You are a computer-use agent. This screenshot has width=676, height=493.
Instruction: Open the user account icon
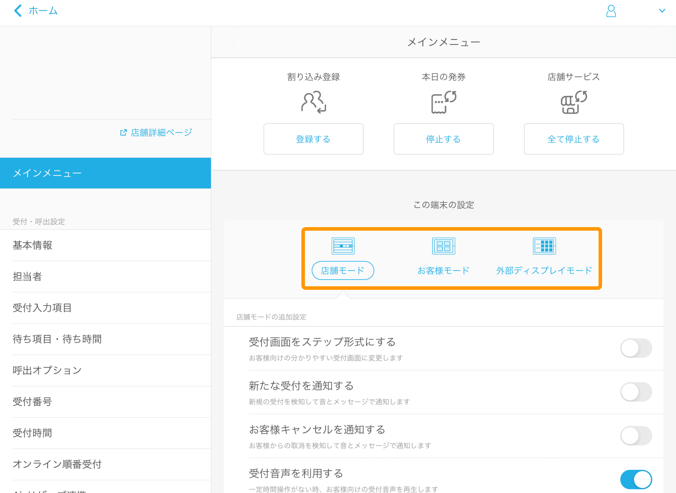611,11
